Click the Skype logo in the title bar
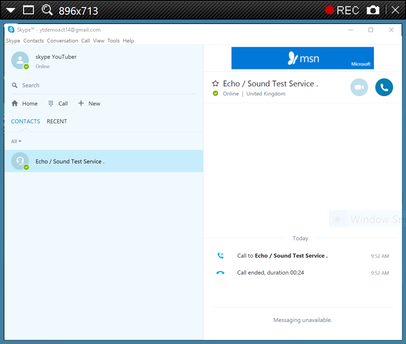The height and width of the screenshot is (344, 406). coord(11,29)
